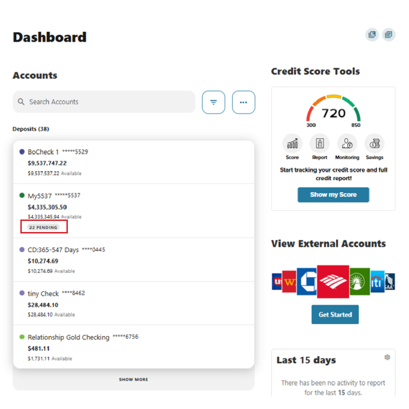
Task: Open the three-dots more options button
Action: [x=244, y=102]
